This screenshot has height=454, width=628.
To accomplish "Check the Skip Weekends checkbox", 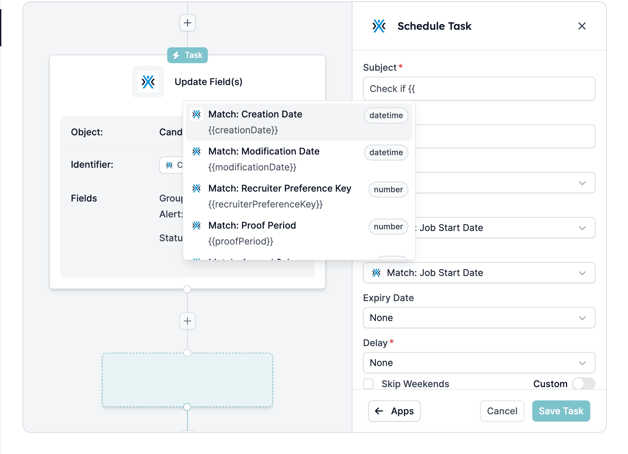I will pos(368,384).
